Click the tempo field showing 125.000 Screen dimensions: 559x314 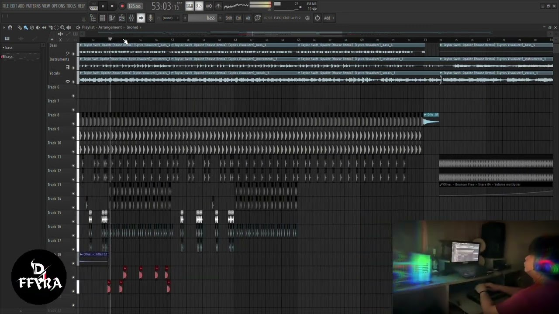pyautogui.click(x=135, y=6)
